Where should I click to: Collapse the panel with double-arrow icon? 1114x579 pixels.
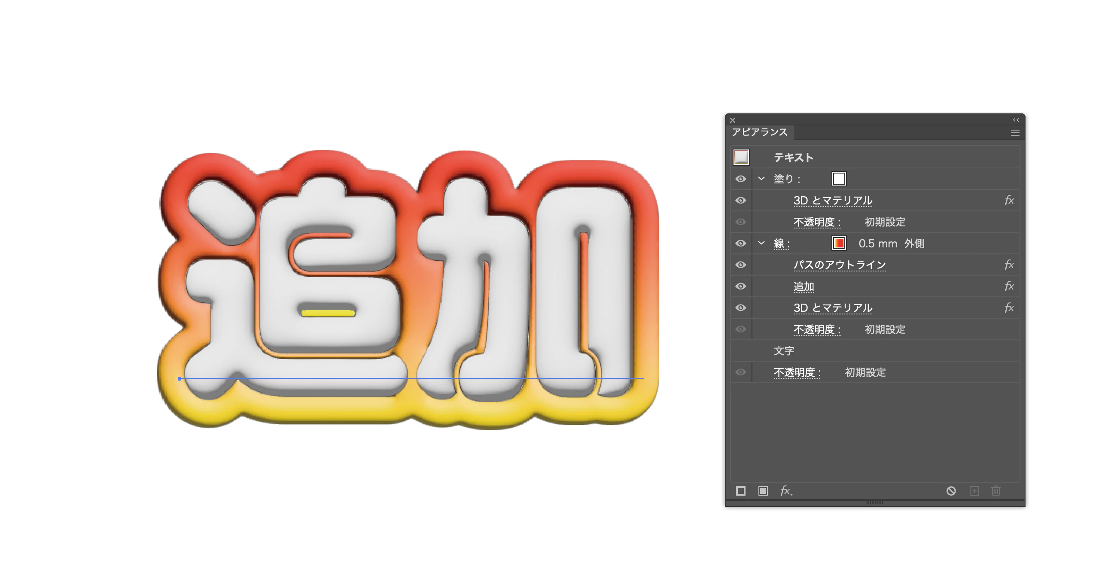click(x=1016, y=120)
